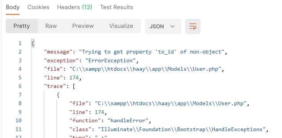Open the Headers (12) tab

tap(75, 7)
